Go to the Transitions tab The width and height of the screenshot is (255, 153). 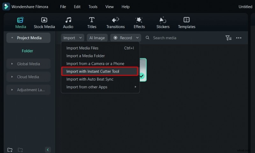tap(115, 23)
